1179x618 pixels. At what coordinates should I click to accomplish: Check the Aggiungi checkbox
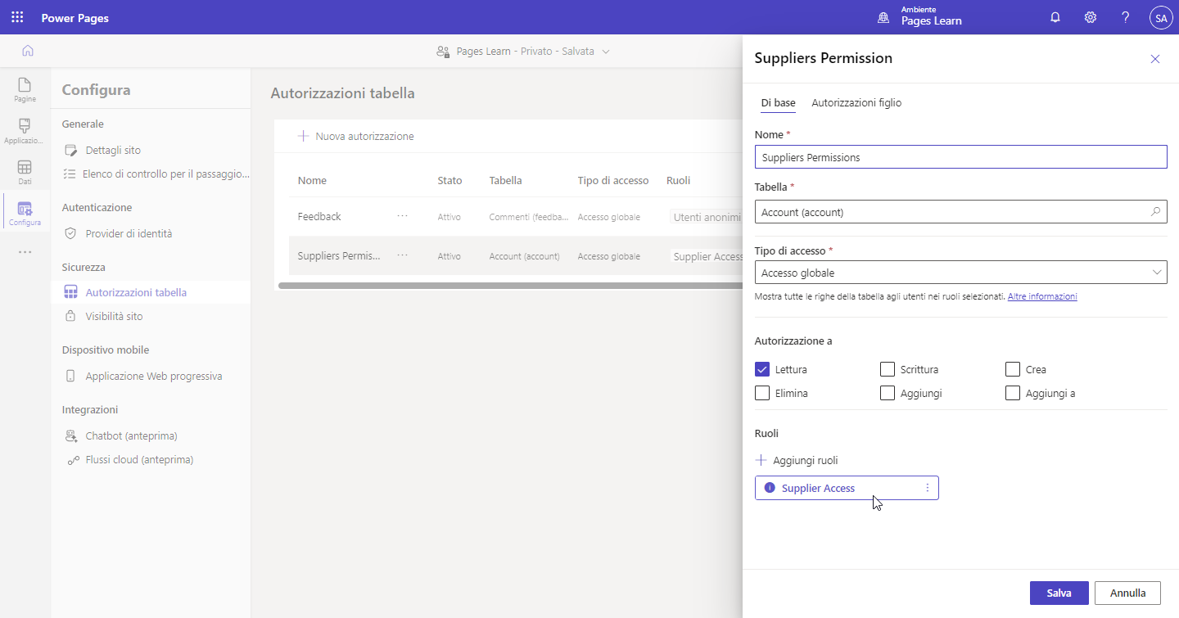888,393
